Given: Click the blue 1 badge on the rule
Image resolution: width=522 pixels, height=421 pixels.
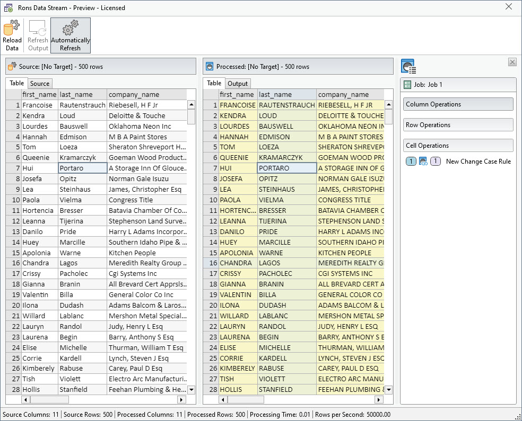Looking at the screenshot, I should coord(411,162).
